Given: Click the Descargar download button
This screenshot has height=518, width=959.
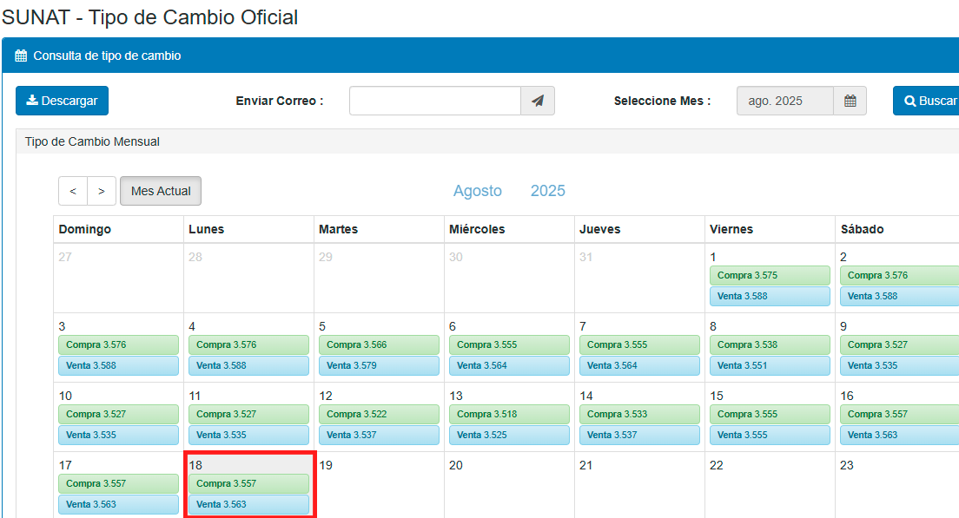Looking at the screenshot, I should coord(62,101).
